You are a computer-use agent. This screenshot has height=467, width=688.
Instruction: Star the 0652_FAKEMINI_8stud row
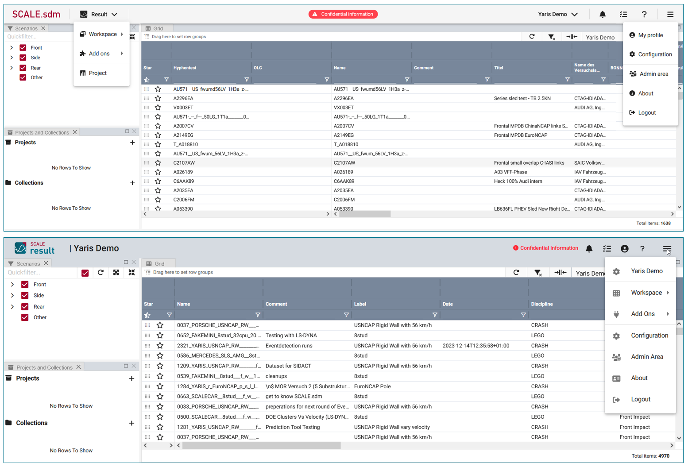(160, 336)
